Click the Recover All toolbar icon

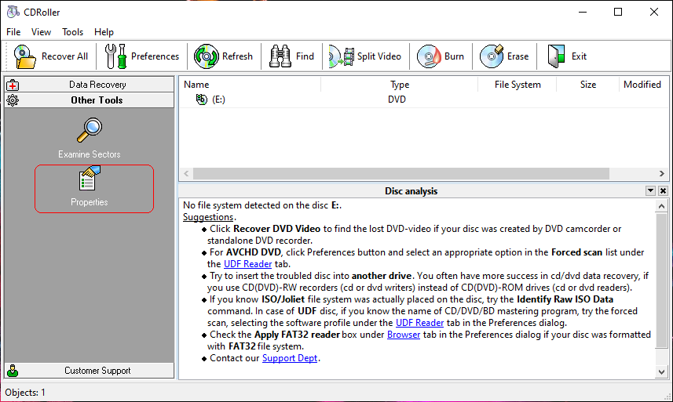pyautogui.click(x=25, y=56)
